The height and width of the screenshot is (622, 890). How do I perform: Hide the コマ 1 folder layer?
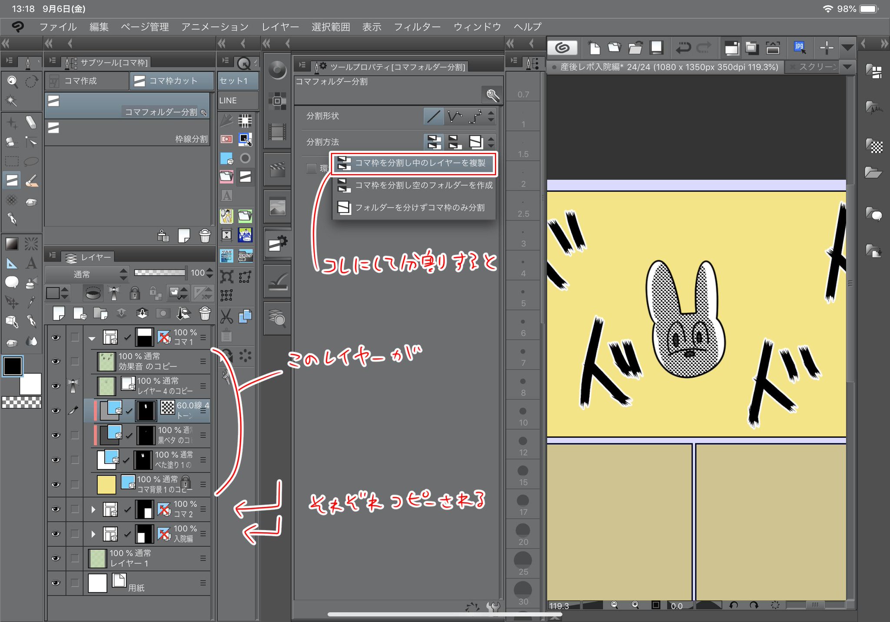click(x=56, y=337)
